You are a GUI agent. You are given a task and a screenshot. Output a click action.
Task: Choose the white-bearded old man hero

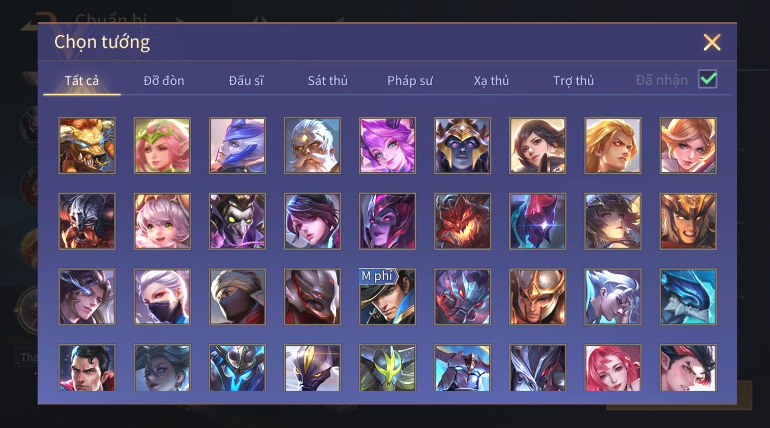(312, 146)
